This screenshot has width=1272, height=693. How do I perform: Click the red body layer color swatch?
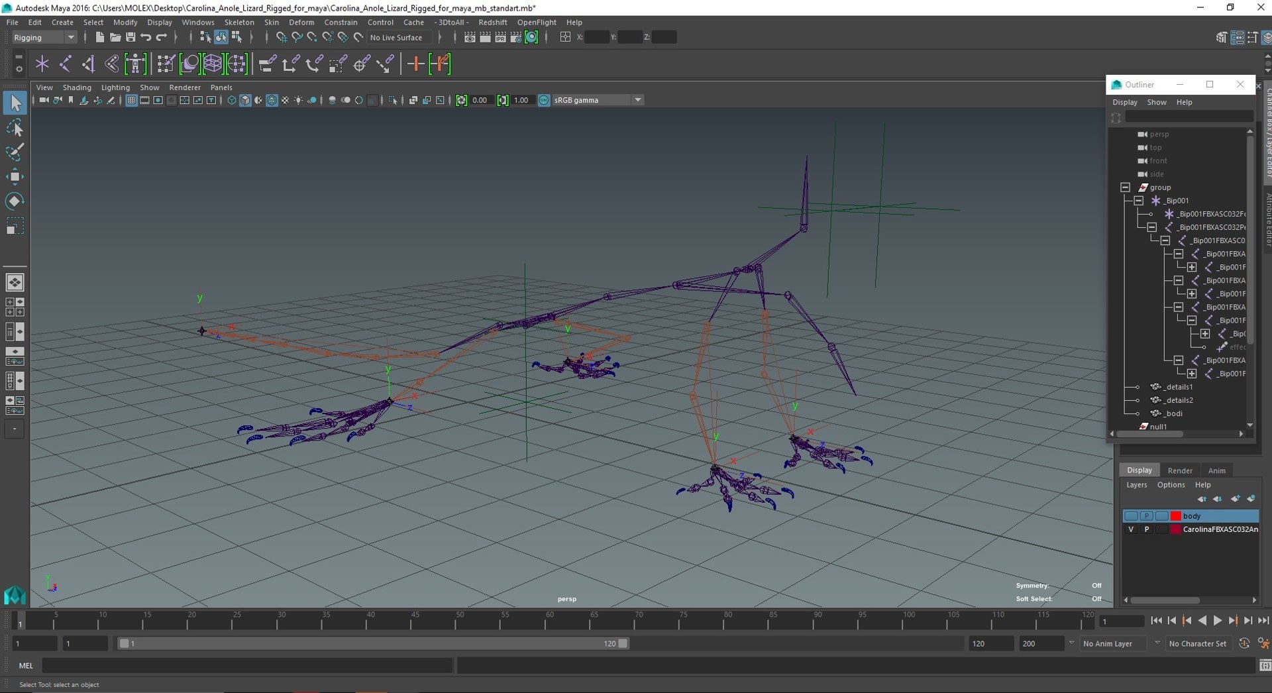coord(1176,516)
